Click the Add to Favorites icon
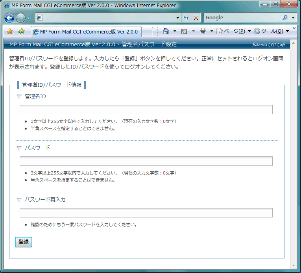 (x=21, y=31)
